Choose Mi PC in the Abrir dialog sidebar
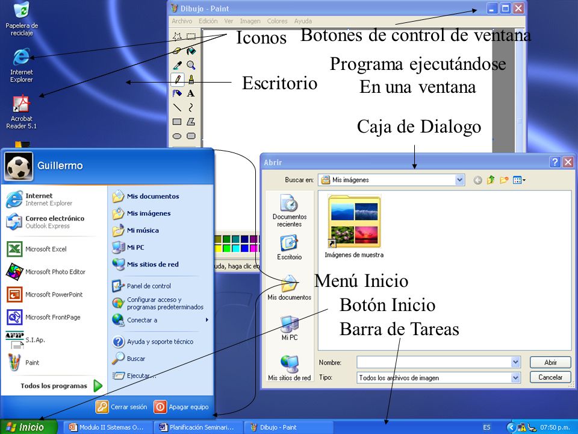Image resolution: width=578 pixels, height=434 pixels. tap(290, 328)
